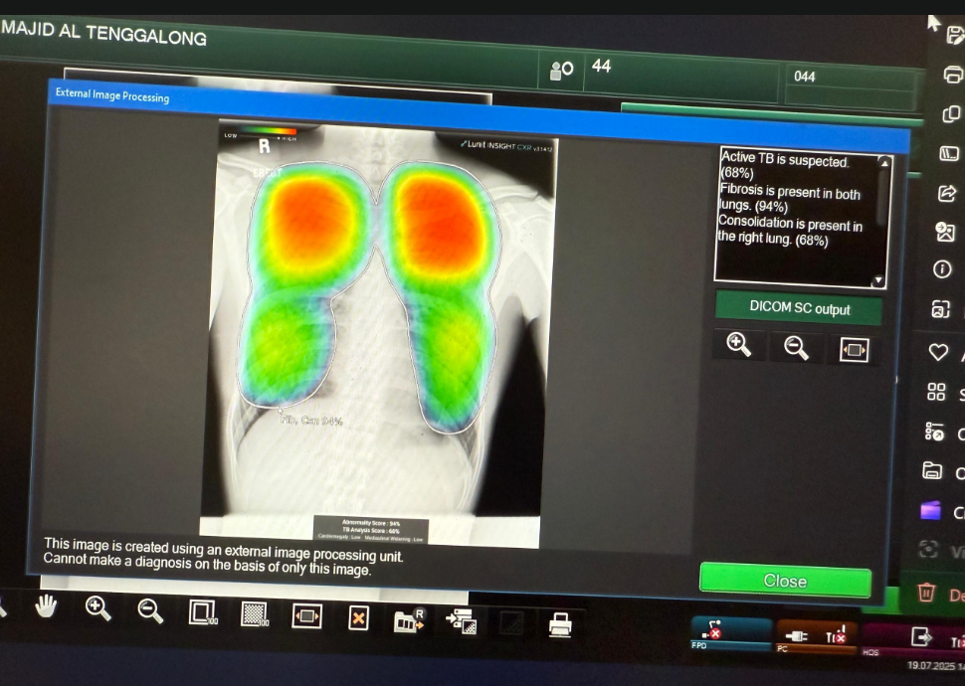
Task: Click the trash delete icon
Action: [x=926, y=593]
